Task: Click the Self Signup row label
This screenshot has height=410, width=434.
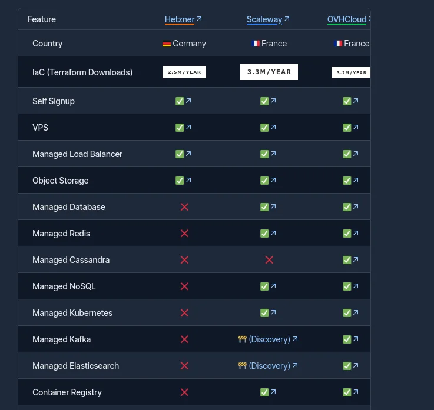Action: pos(54,101)
